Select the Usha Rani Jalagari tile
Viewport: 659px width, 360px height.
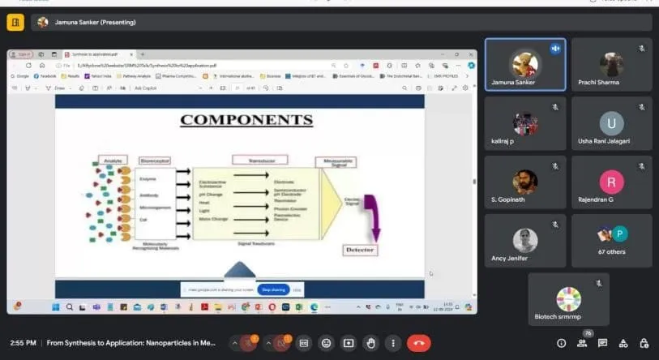(612, 123)
